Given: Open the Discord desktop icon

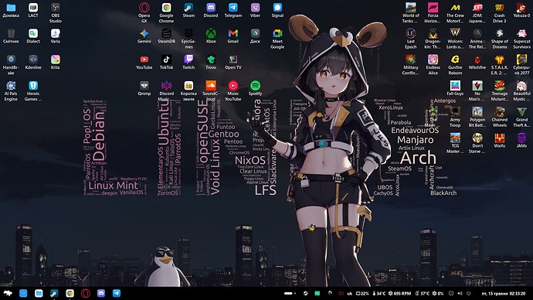Looking at the screenshot, I should tap(211, 10).
